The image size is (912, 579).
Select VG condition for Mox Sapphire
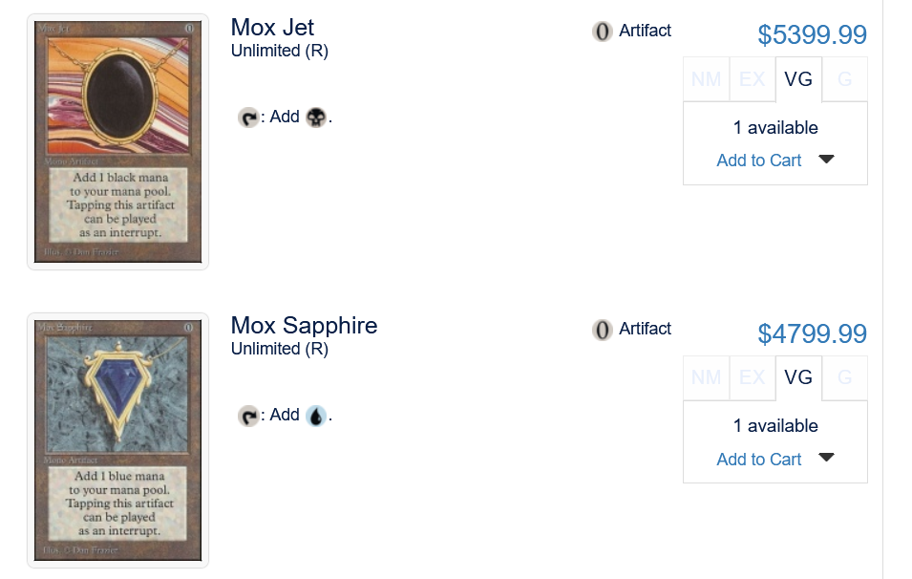coord(798,377)
